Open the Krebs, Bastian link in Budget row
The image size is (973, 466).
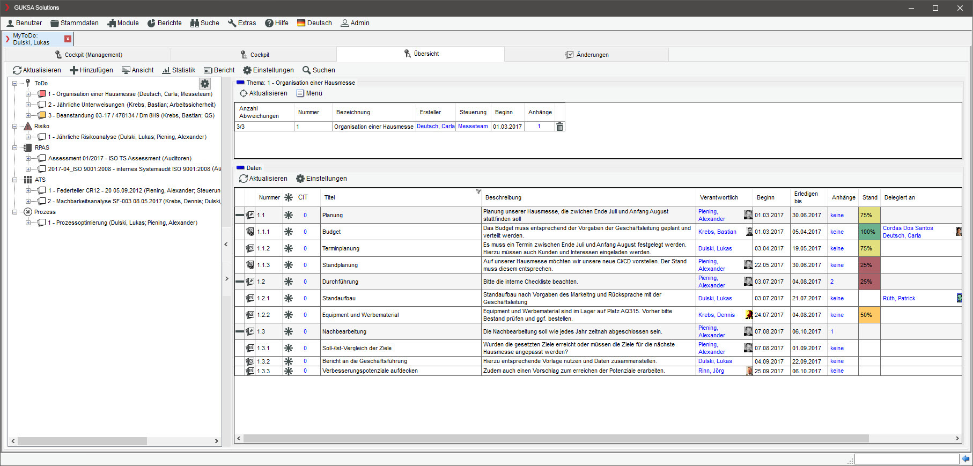click(717, 232)
